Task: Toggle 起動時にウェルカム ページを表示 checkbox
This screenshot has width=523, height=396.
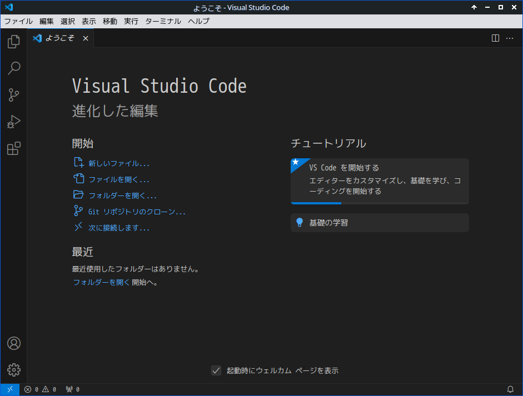Action: 216,370
